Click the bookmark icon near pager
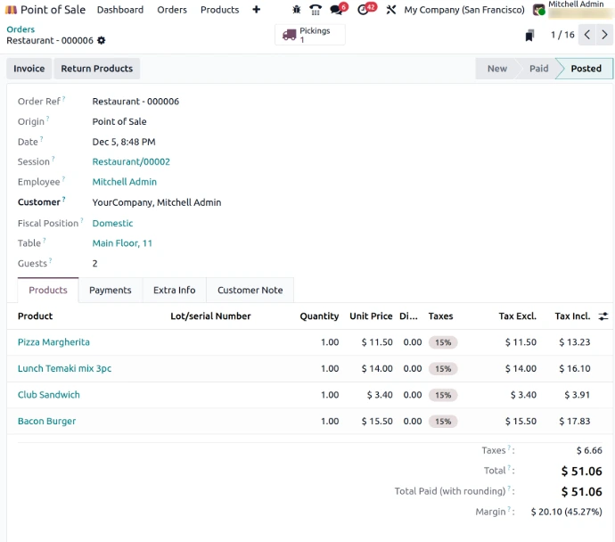 (x=529, y=36)
